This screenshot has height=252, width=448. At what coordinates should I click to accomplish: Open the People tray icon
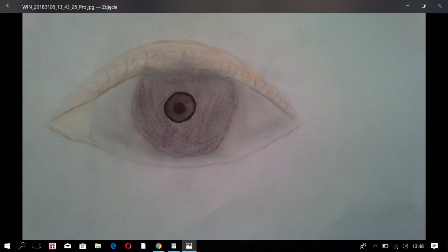click(x=363, y=246)
